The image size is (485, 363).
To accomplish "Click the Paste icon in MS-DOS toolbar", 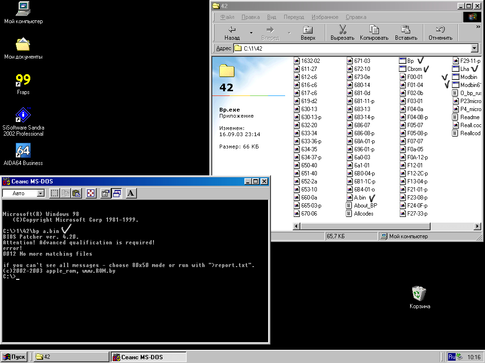I will (x=76, y=193).
